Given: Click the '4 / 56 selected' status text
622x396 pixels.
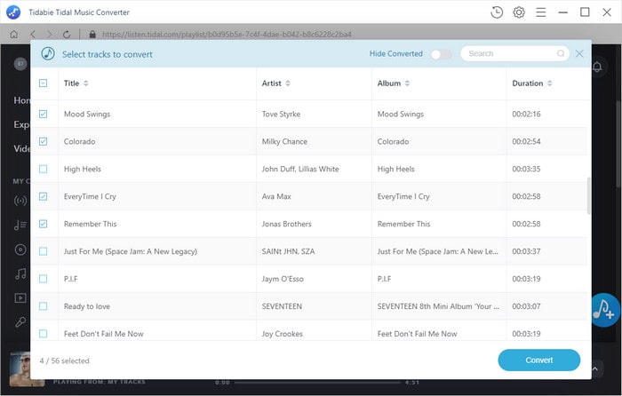Looking at the screenshot, I should click(x=64, y=360).
